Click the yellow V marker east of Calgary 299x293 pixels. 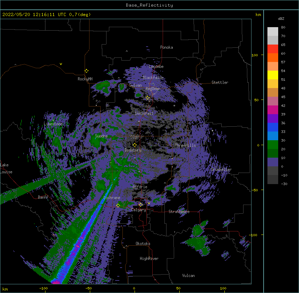pos(149,203)
